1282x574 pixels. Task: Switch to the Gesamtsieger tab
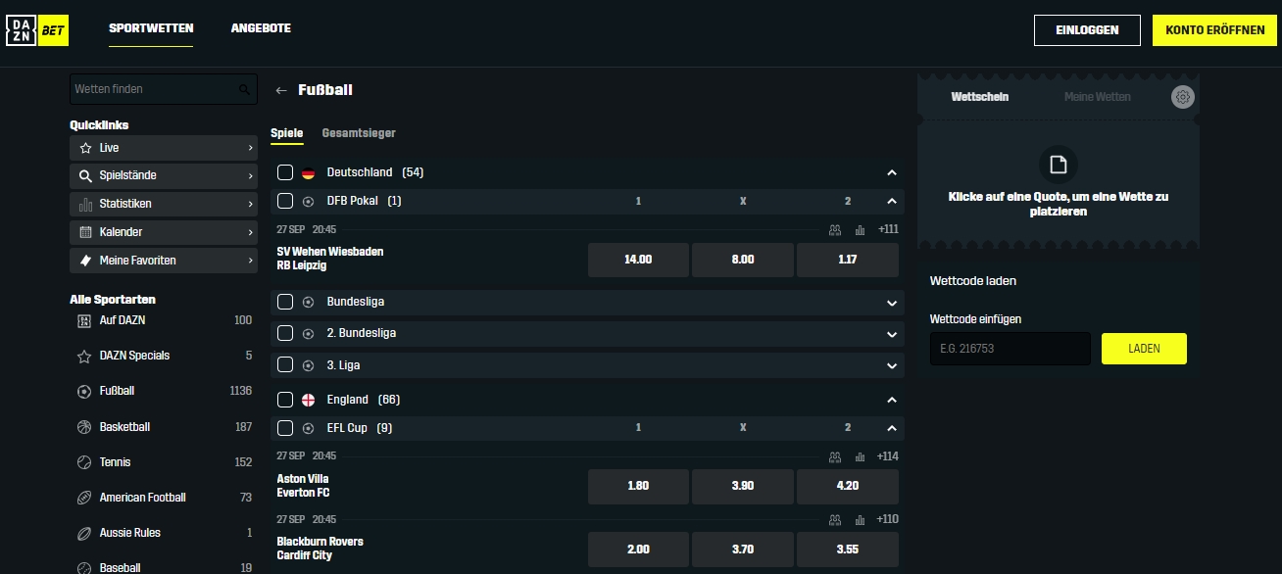click(359, 133)
